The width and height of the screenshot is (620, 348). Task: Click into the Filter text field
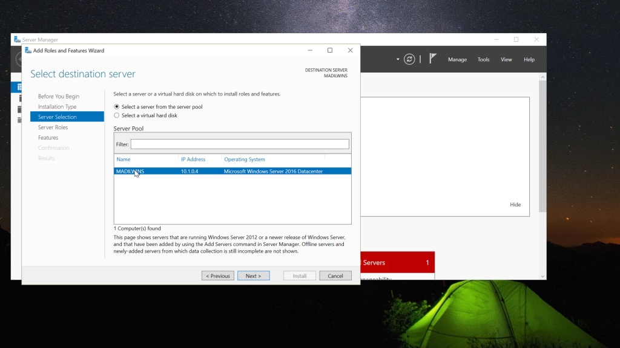[x=240, y=144]
